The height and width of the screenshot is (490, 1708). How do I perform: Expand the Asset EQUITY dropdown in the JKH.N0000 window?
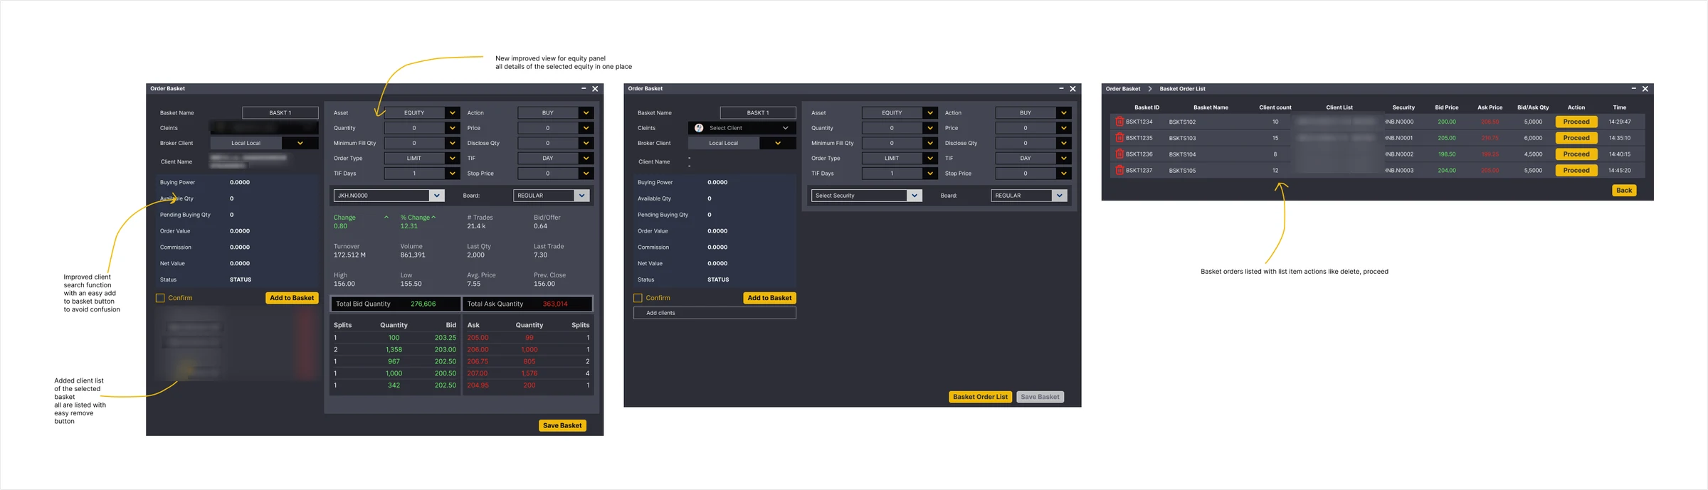click(452, 113)
